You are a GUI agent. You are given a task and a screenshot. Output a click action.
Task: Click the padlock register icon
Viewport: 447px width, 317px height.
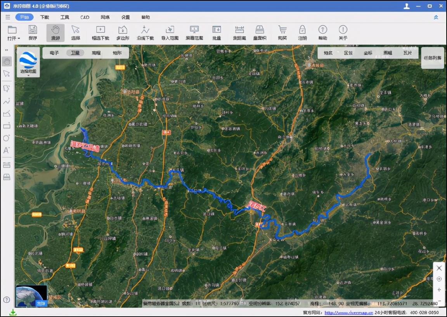303,29
